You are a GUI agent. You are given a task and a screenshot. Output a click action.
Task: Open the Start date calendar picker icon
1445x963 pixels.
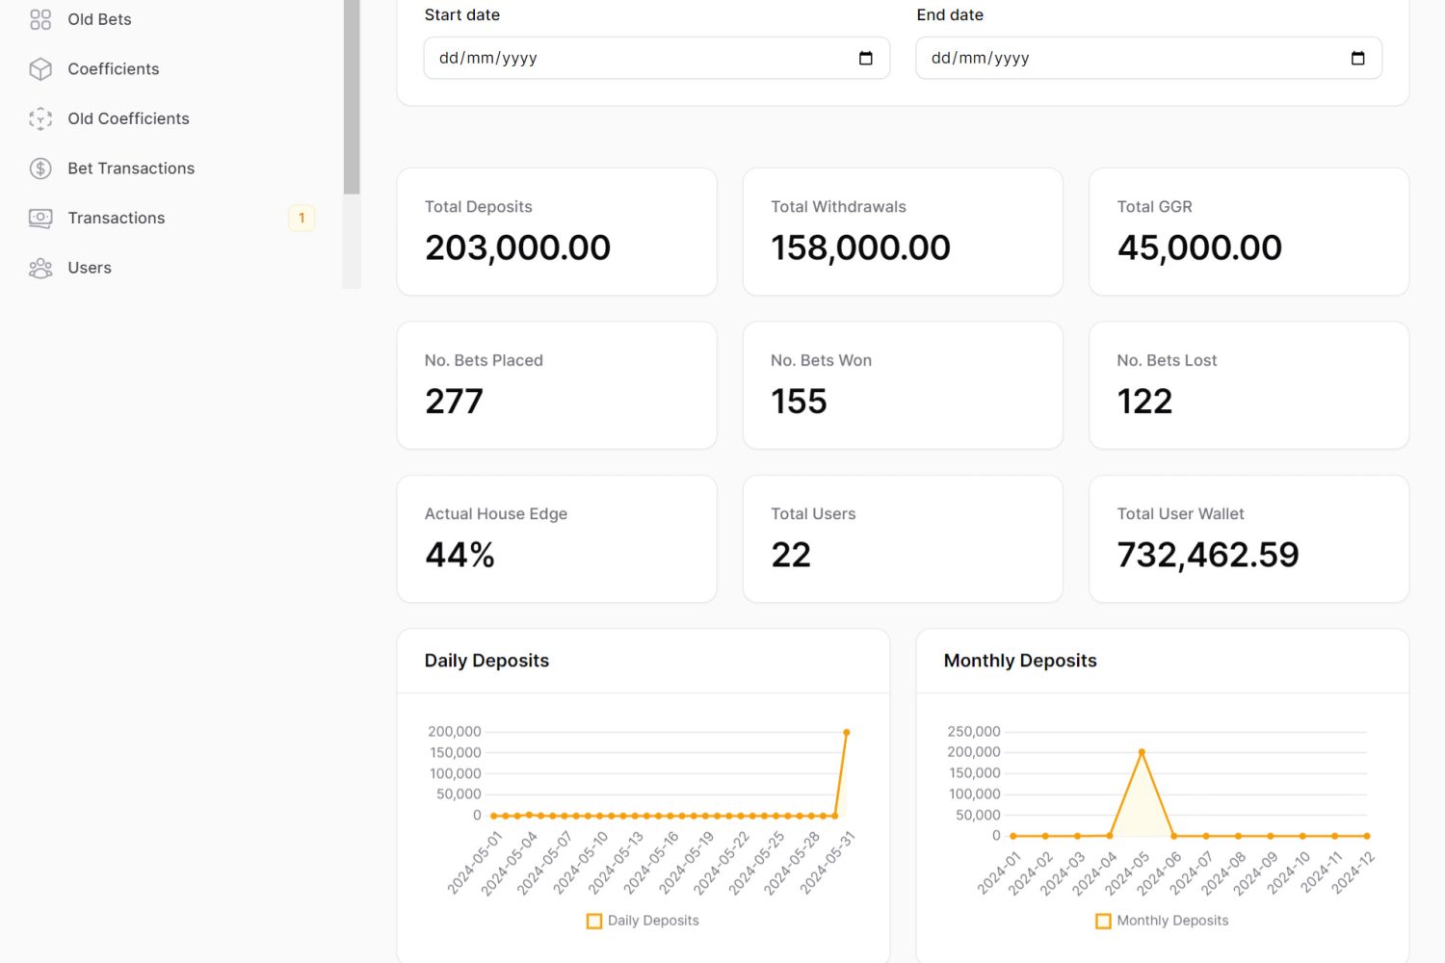865,58
